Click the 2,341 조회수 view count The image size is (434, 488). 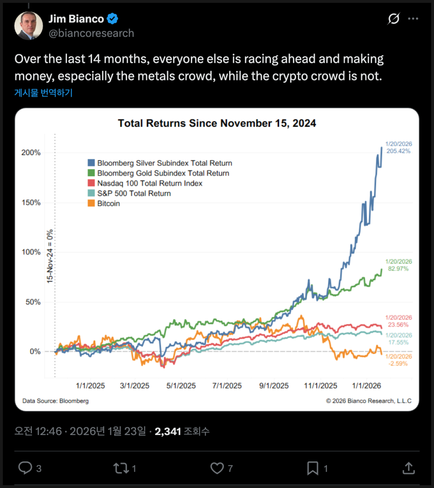[182, 431]
